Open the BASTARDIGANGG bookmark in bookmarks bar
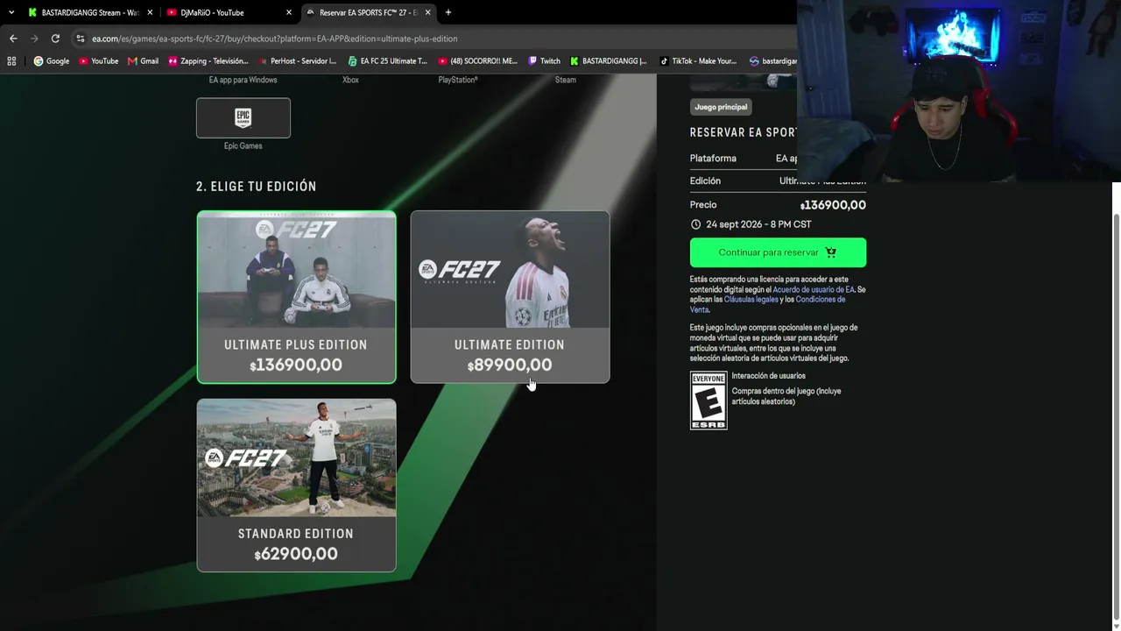Screen dimensions: 1121x631 tap(608, 61)
